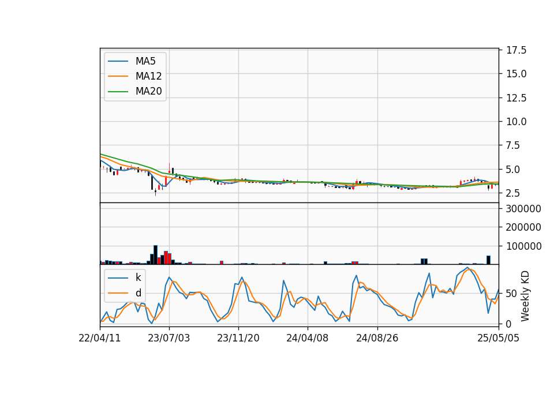The height and width of the screenshot is (398, 554).
Task: Click the 22/04/11 date label
Action: (100, 338)
